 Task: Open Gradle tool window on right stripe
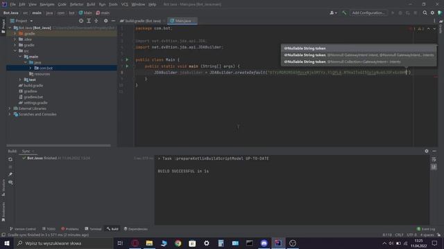(x=441, y=27)
